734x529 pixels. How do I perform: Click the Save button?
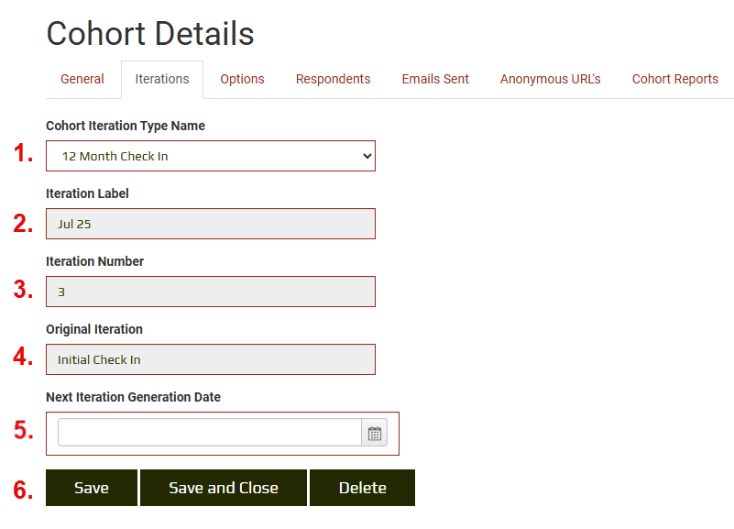coord(92,488)
